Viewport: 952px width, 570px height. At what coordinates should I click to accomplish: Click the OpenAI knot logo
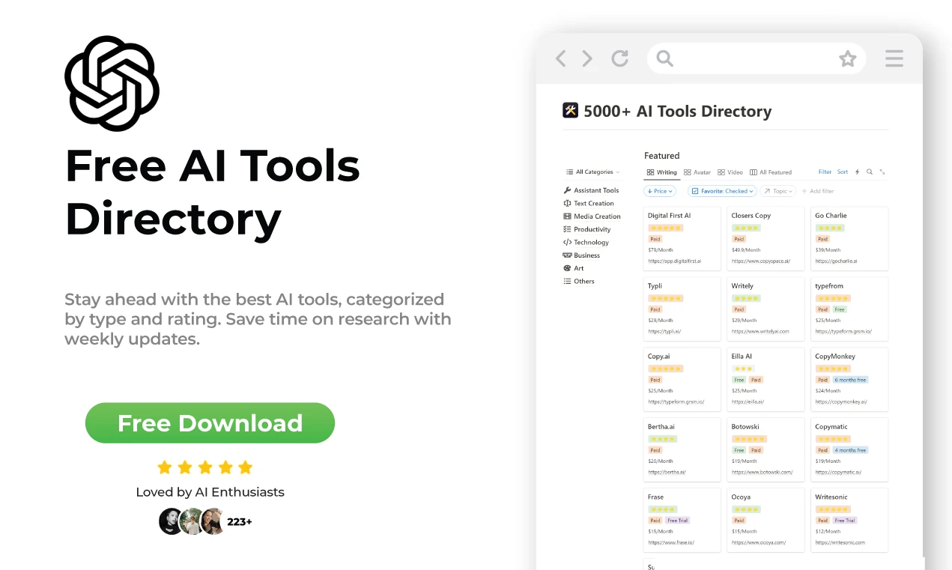click(x=112, y=83)
